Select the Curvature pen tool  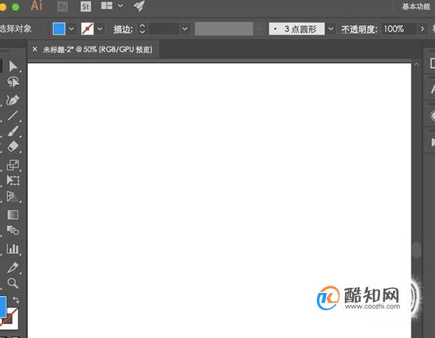[x=13, y=100]
